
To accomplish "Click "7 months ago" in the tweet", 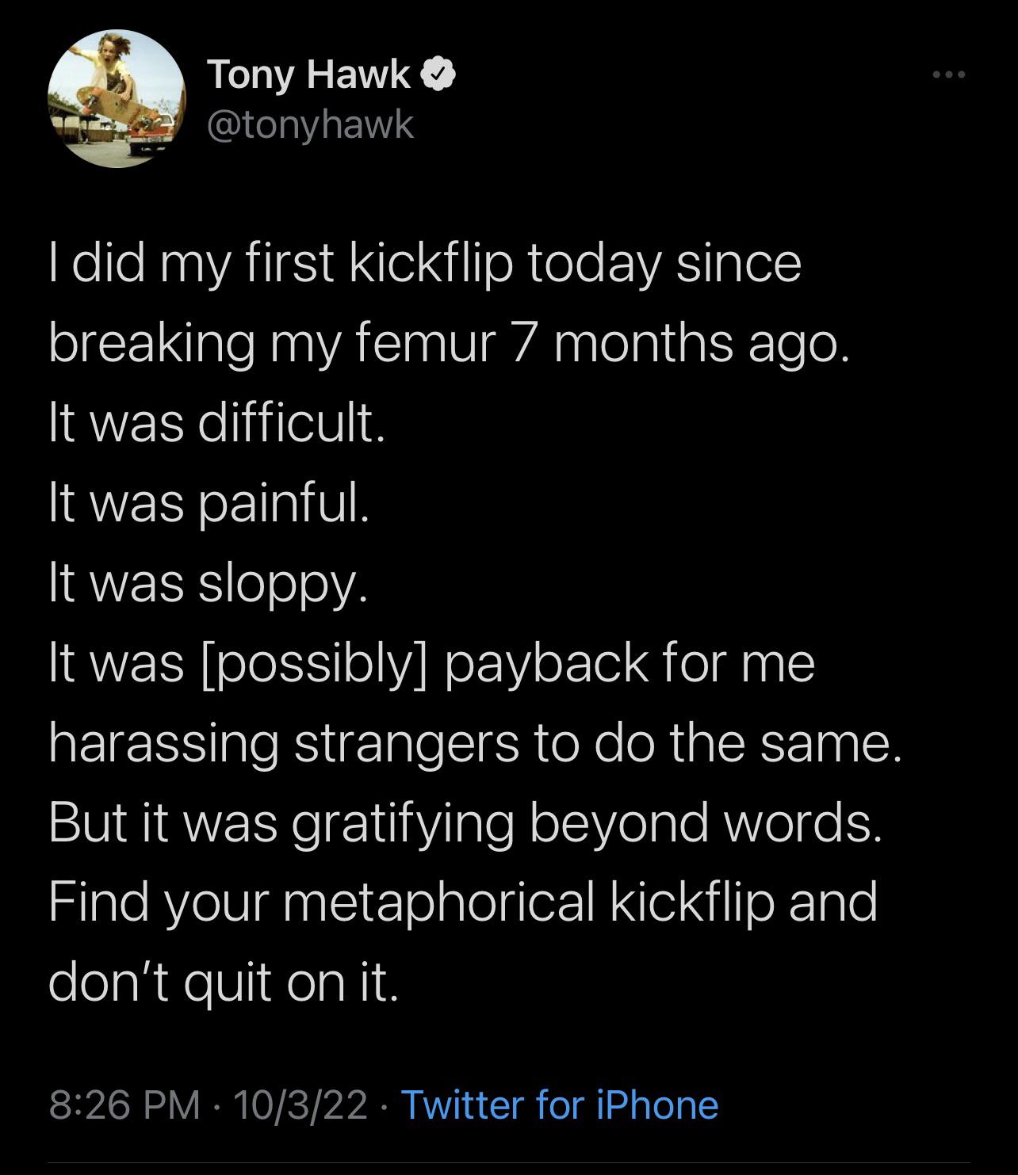I will click(x=683, y=343).
